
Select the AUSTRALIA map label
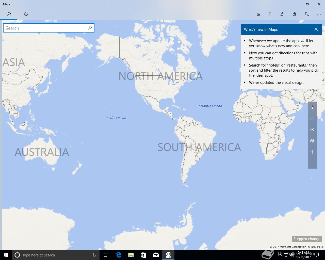click(42, 152)
